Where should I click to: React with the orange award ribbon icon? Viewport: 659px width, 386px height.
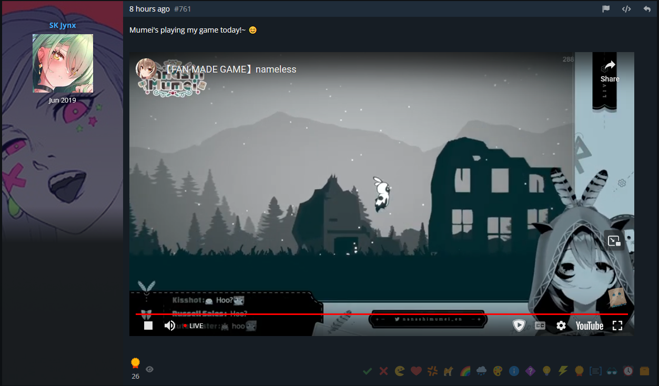click(580, 371)
